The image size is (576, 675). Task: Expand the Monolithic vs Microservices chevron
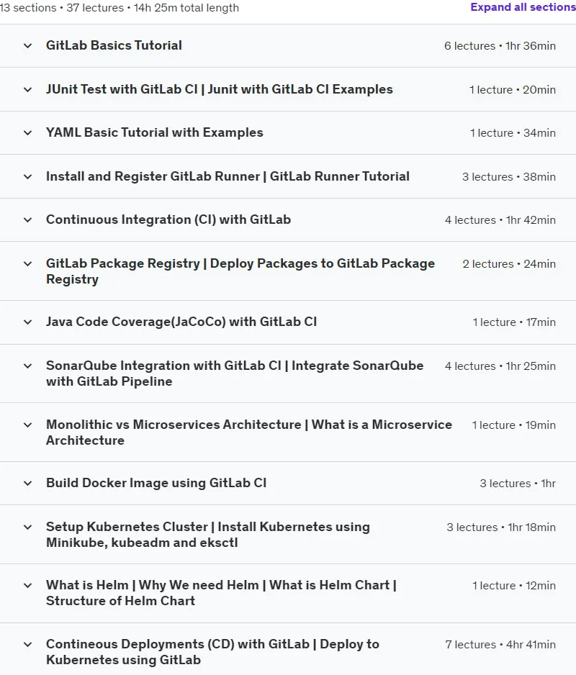click(27, 425)
